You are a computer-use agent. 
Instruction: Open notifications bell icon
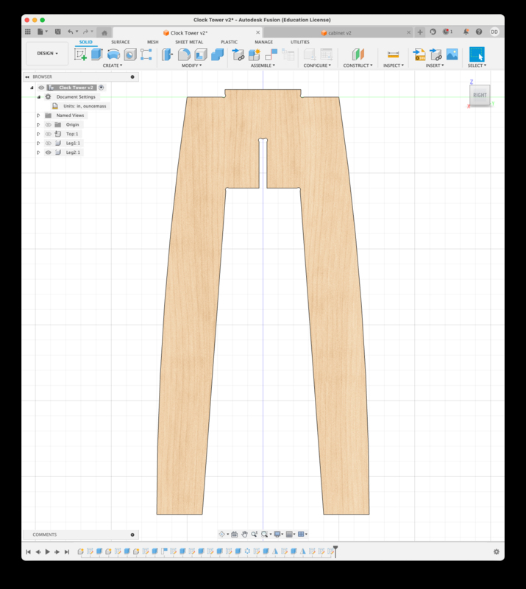pos(466,32)
